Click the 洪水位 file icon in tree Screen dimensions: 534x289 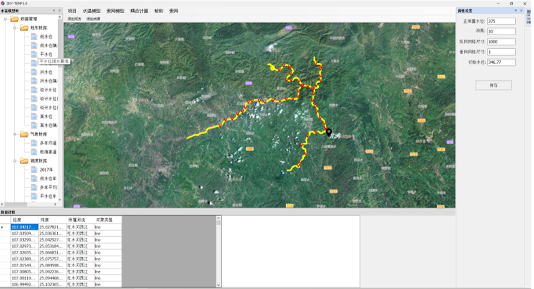(x=34, y=72)
